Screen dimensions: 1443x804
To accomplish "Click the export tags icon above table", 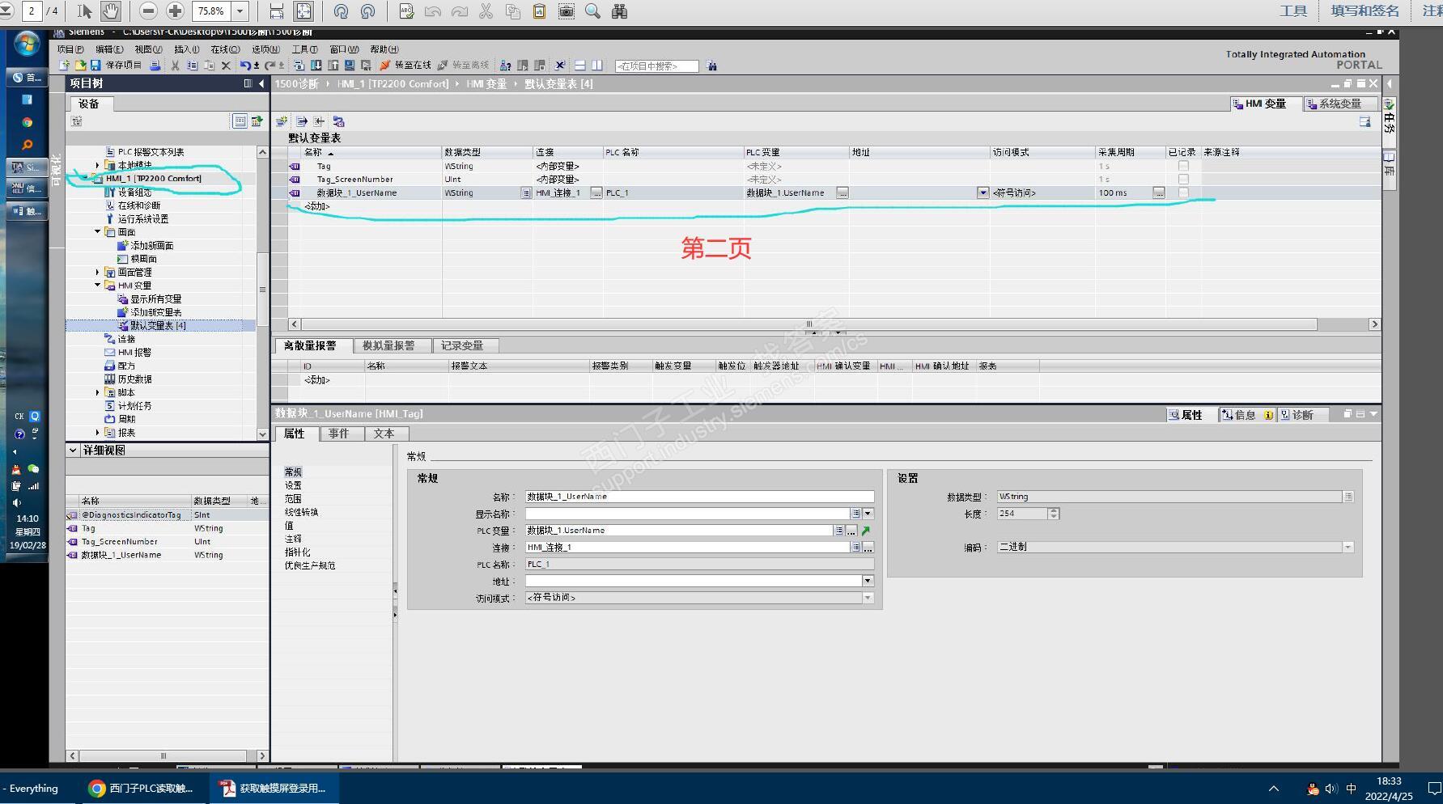I will (x=301, y=121).
